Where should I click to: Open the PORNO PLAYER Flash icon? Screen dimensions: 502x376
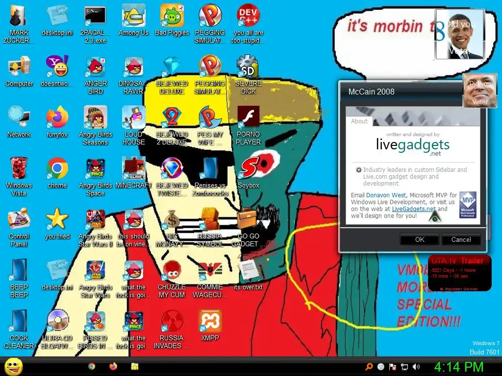point(248,126)
